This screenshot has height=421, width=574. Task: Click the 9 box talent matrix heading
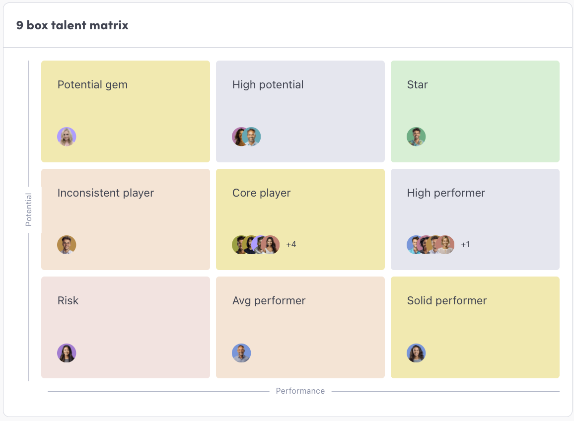72,25
